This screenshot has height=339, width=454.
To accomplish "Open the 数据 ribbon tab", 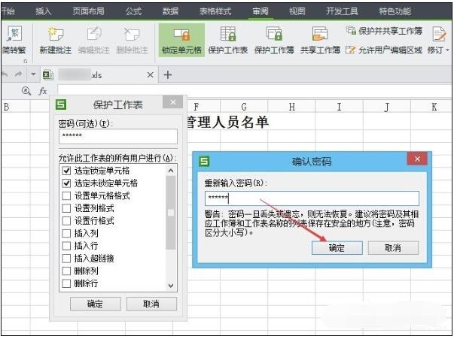I will point(170,11).
